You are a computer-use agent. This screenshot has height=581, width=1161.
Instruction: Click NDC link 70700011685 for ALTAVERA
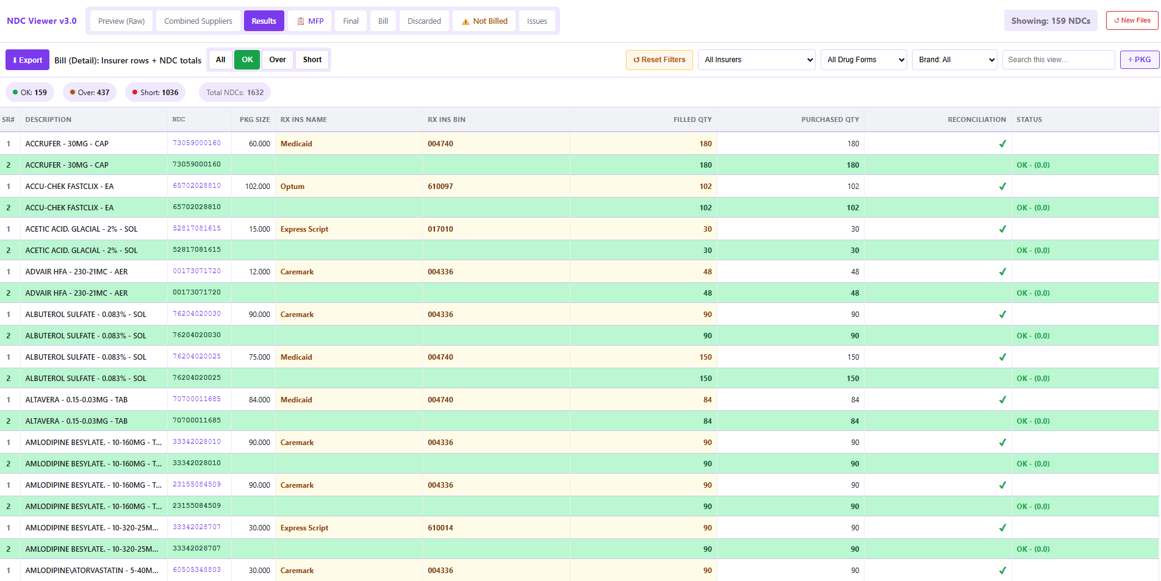tap(196, 399)
